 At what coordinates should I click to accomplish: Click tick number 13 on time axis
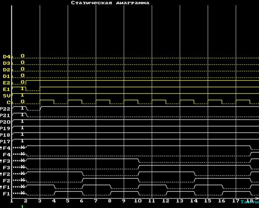pyautogui.click(x=180, y=201)
